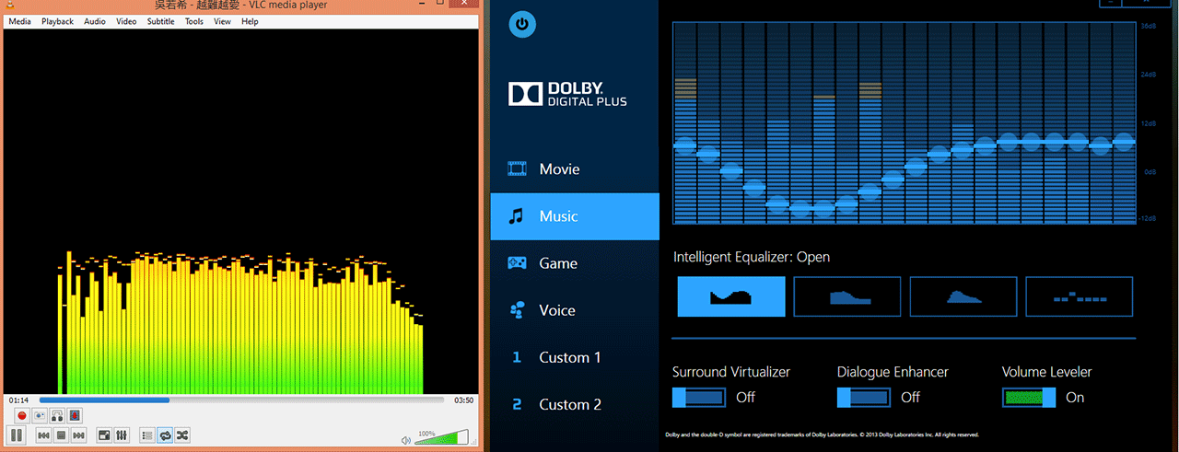1179x452 pixels.
Task: Take a snapshot with the VLC camera icon
Action: (40, 416)
